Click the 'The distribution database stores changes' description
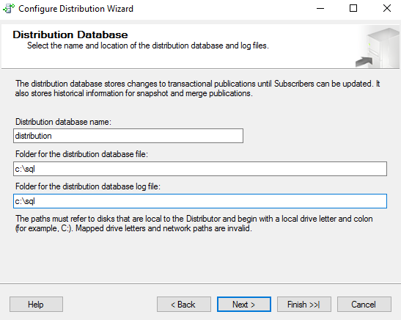 pos(197,88)
